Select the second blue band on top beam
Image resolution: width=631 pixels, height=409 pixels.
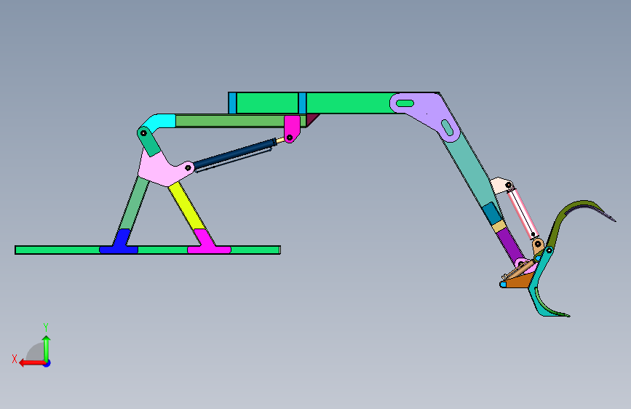[302, 103]
